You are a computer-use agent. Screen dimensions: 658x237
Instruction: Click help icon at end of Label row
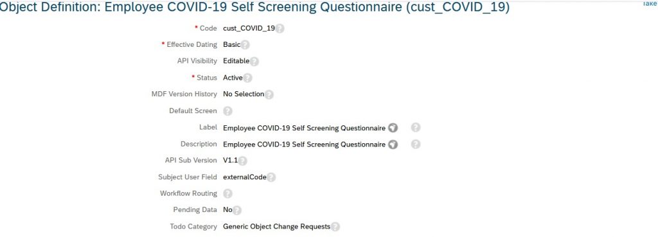[416, 128]
